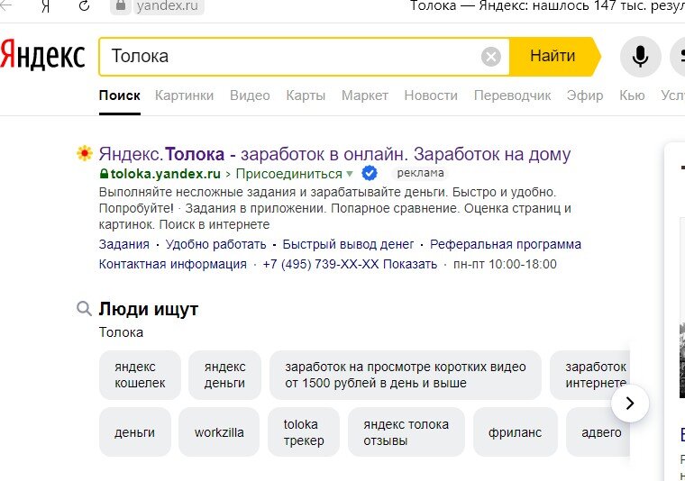Click the ad description text snippet
Viewport: 685px width, 481px height.
click(334, 208)
